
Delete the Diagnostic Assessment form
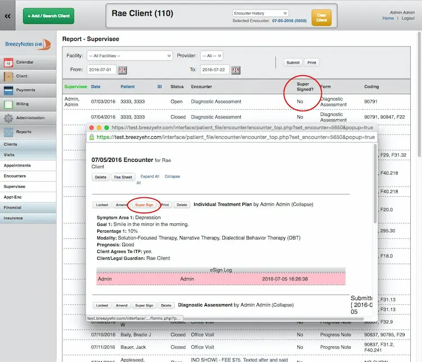pyautogui.click(x=166, y=306)
